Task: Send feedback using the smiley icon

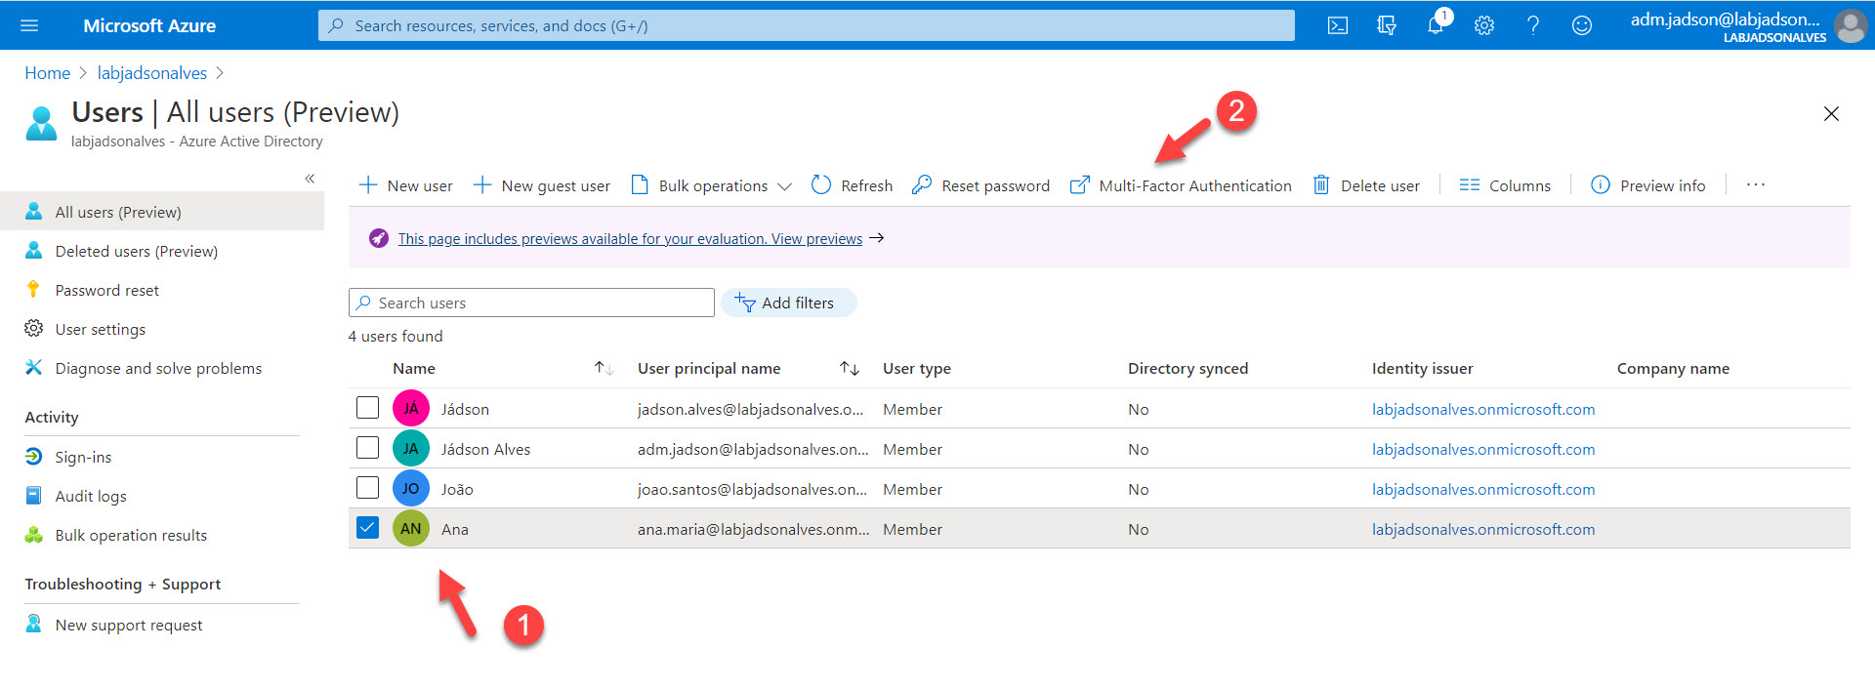Action: 1582,25
